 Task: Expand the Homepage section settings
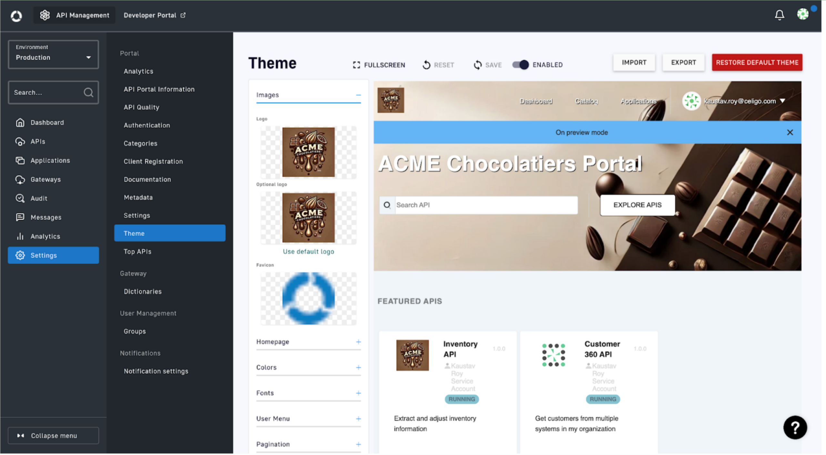pos(358,341)
